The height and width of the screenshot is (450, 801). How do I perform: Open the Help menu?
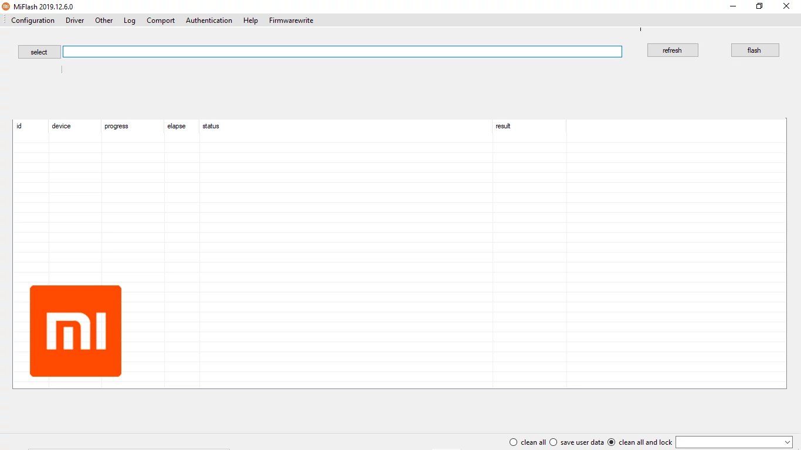250,21
